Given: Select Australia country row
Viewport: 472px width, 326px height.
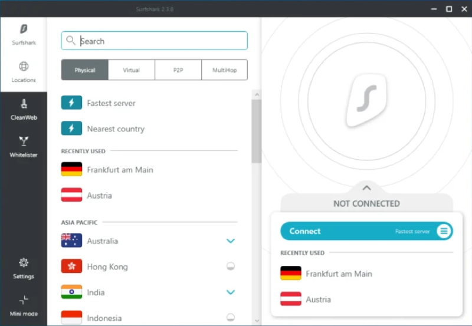Looking at the screenshot, I should [149, 241].
